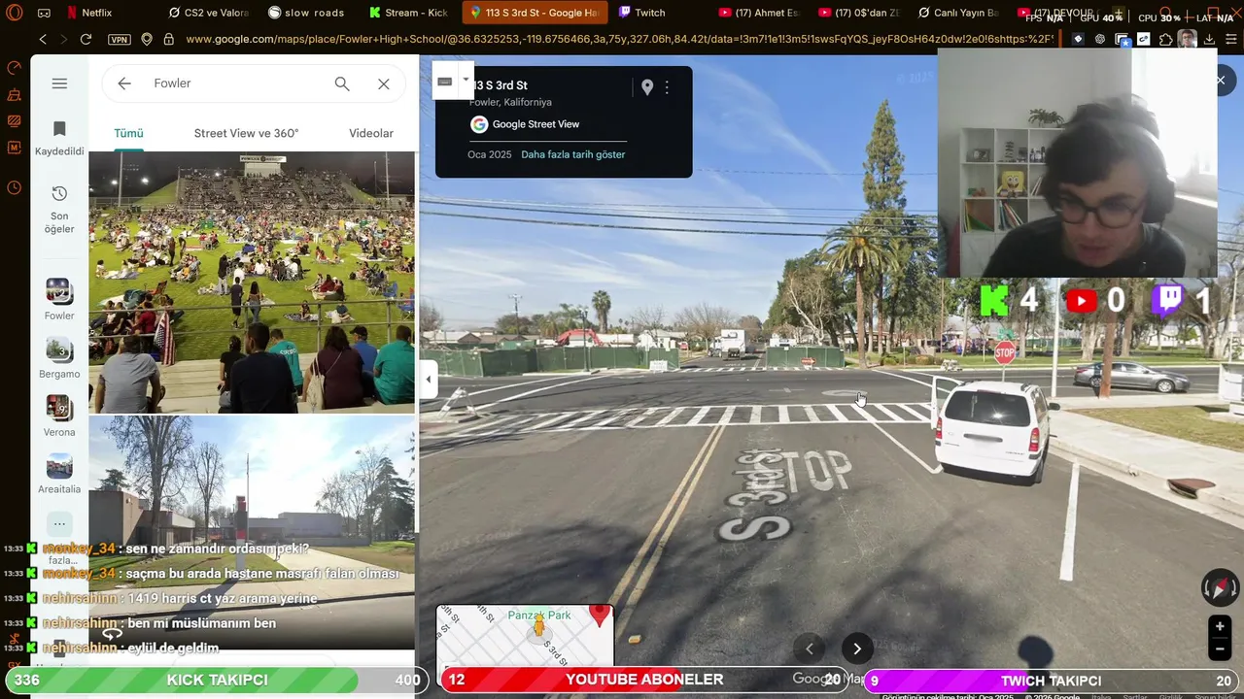Click Daha fazla tarih göster link

573,154
